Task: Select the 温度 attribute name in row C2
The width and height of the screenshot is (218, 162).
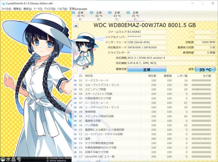Action: pos(88,139)
